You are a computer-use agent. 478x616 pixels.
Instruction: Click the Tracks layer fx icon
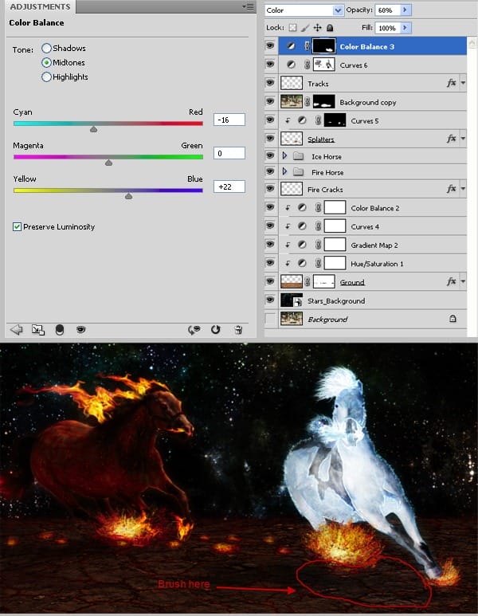[x=452, y=83]
